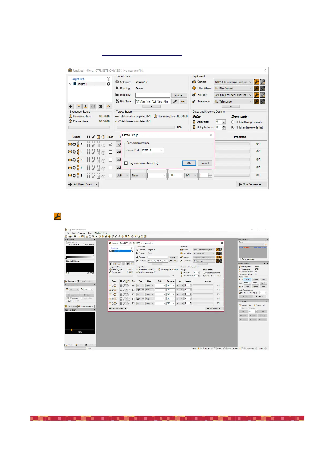
Task: Click Camera connect icon in the Esatto Setup screenshot
Action: tap(263, 82)
